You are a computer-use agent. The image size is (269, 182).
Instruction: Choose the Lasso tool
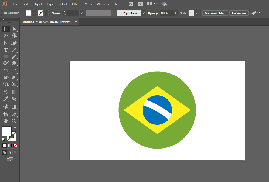point(14,36)
